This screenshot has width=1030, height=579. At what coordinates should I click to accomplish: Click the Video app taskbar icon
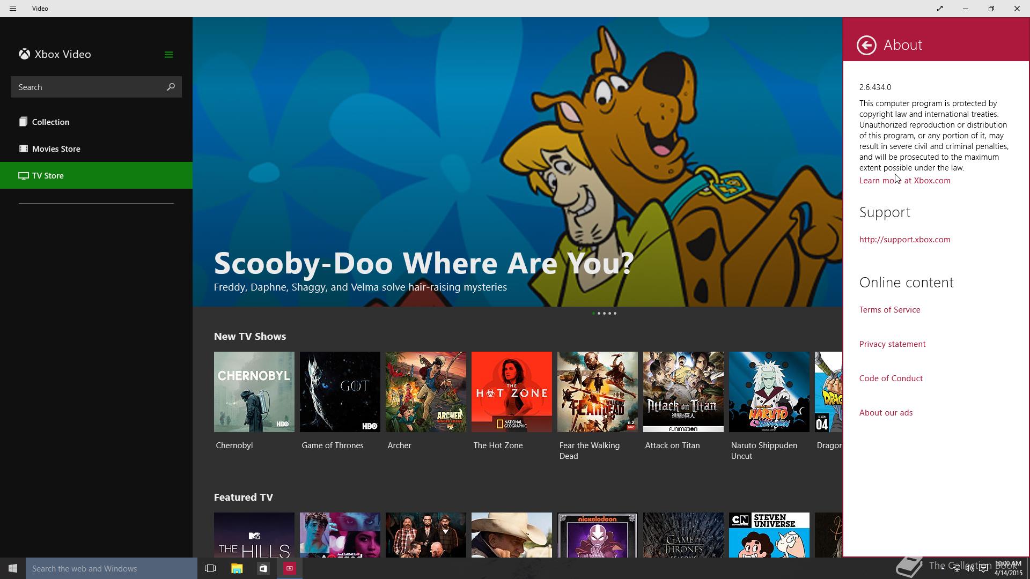point(289,568)
